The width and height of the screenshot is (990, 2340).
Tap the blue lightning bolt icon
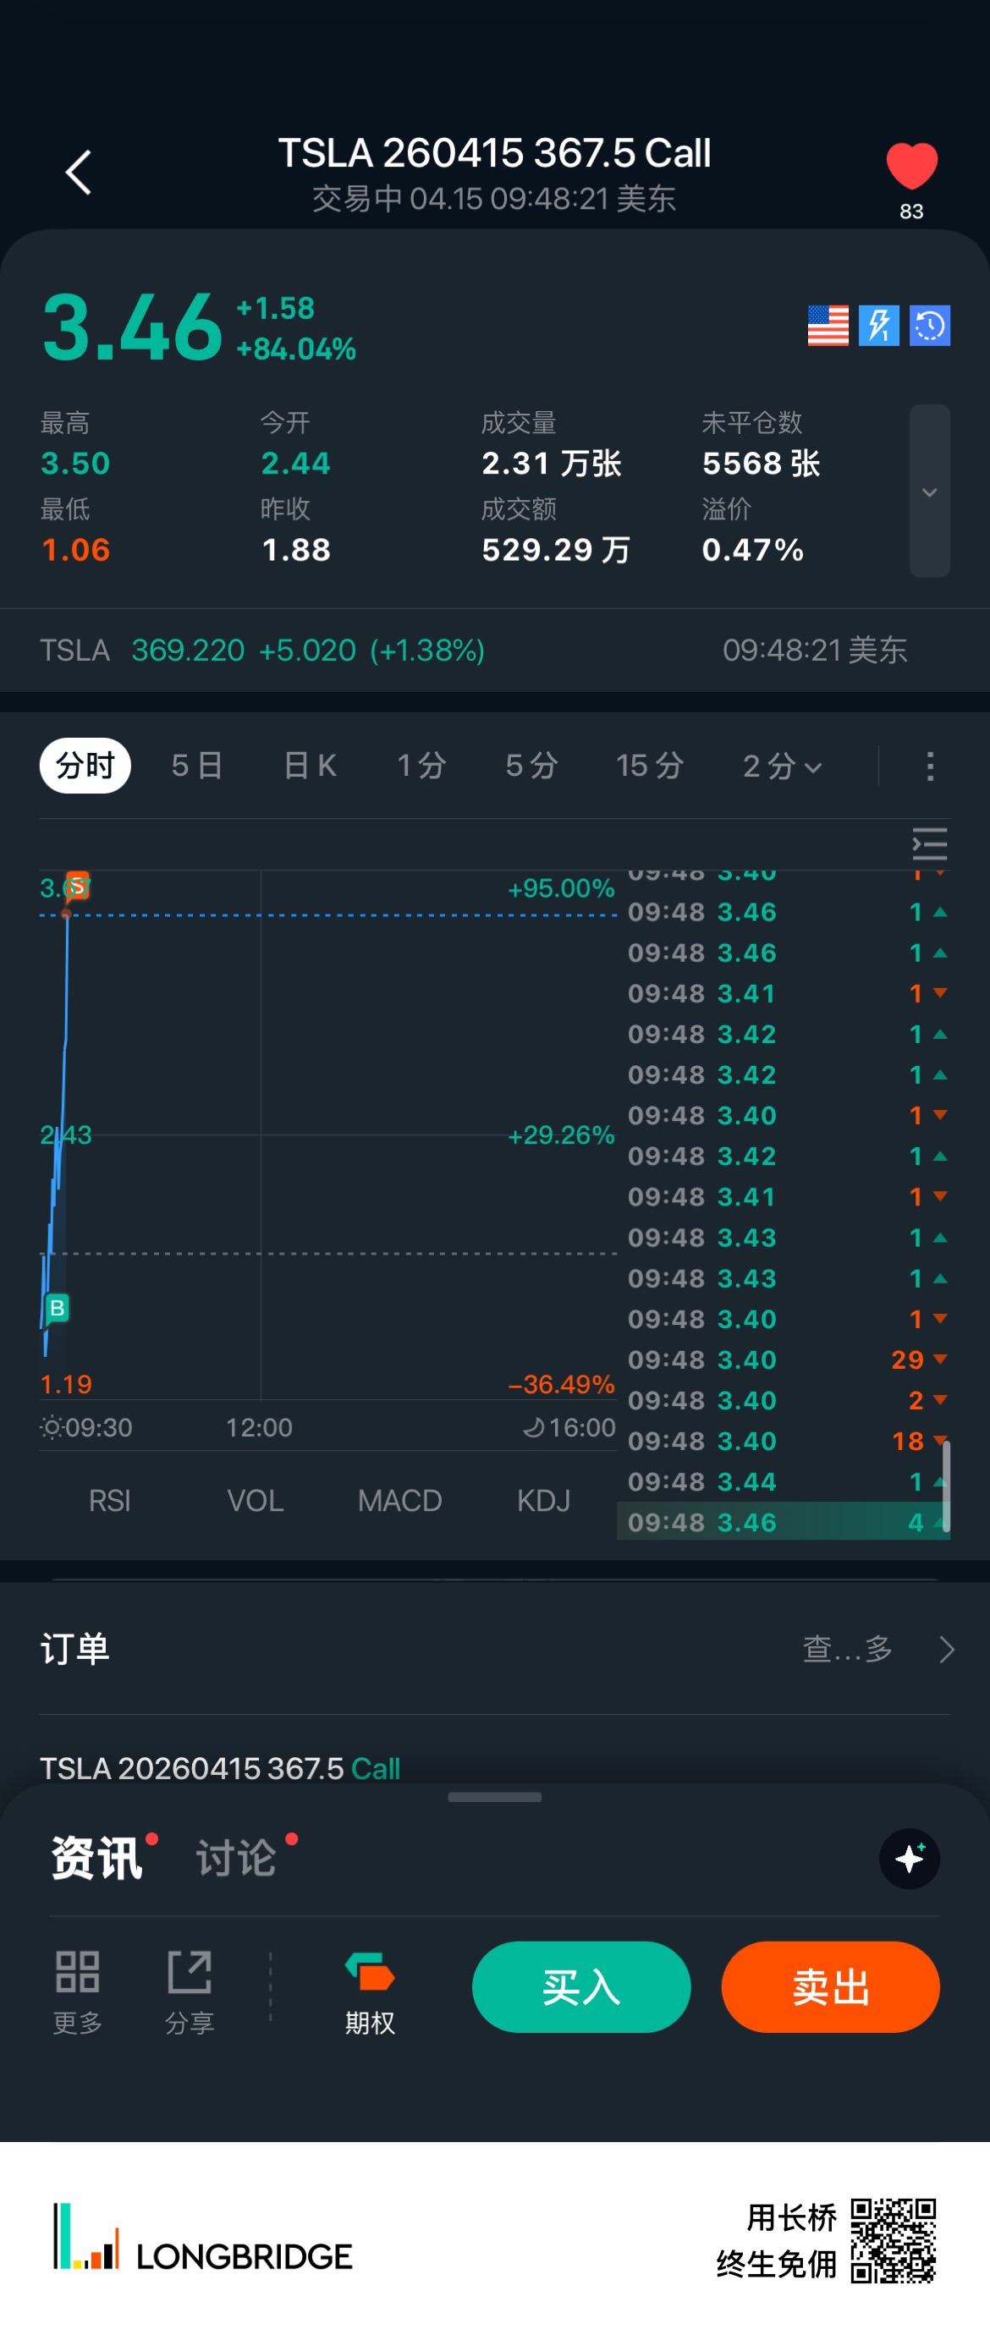878,325
